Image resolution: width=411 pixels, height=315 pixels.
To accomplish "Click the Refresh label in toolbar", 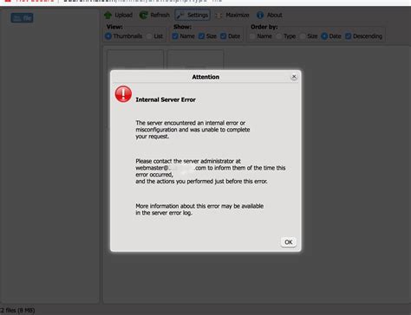I will pos(160,15).
